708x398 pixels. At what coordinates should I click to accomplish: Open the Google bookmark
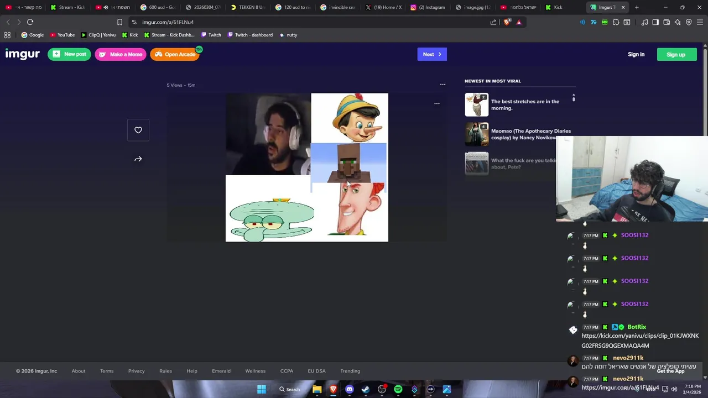33,35
